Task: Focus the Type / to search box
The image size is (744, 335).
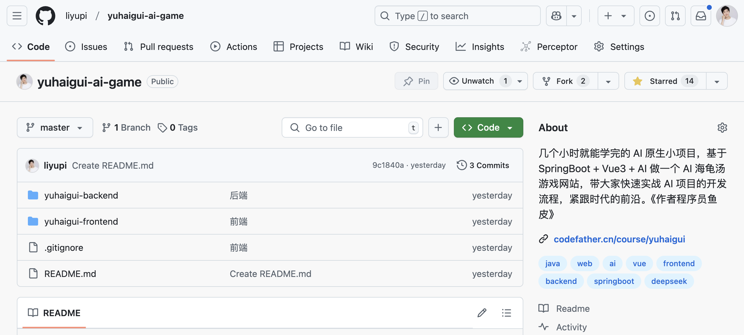Action: point(457,16)
